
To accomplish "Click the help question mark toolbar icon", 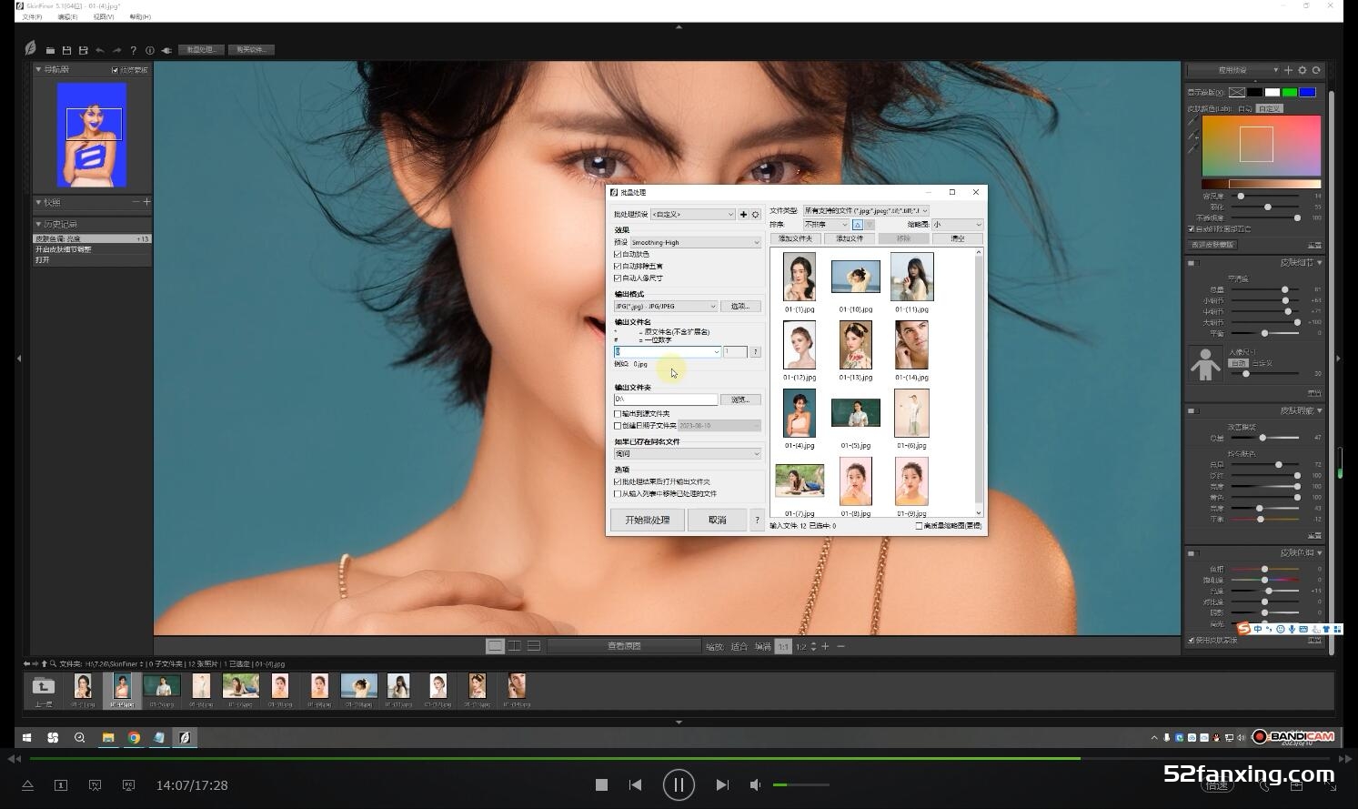I will (133, 50).
